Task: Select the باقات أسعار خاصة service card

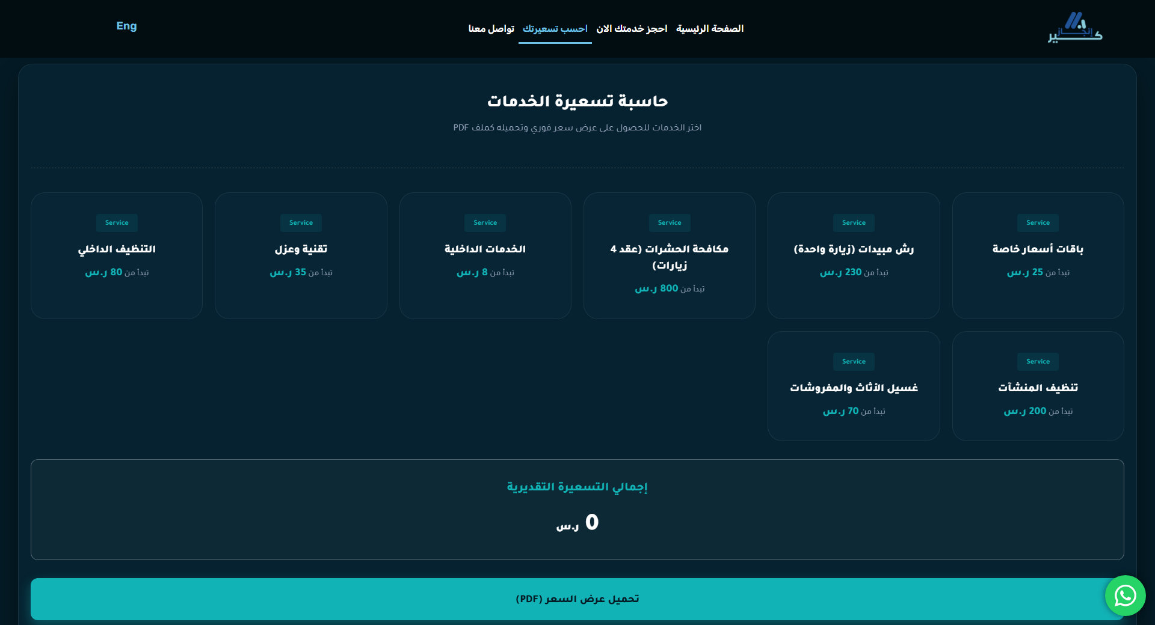Action: (1038, 255)
